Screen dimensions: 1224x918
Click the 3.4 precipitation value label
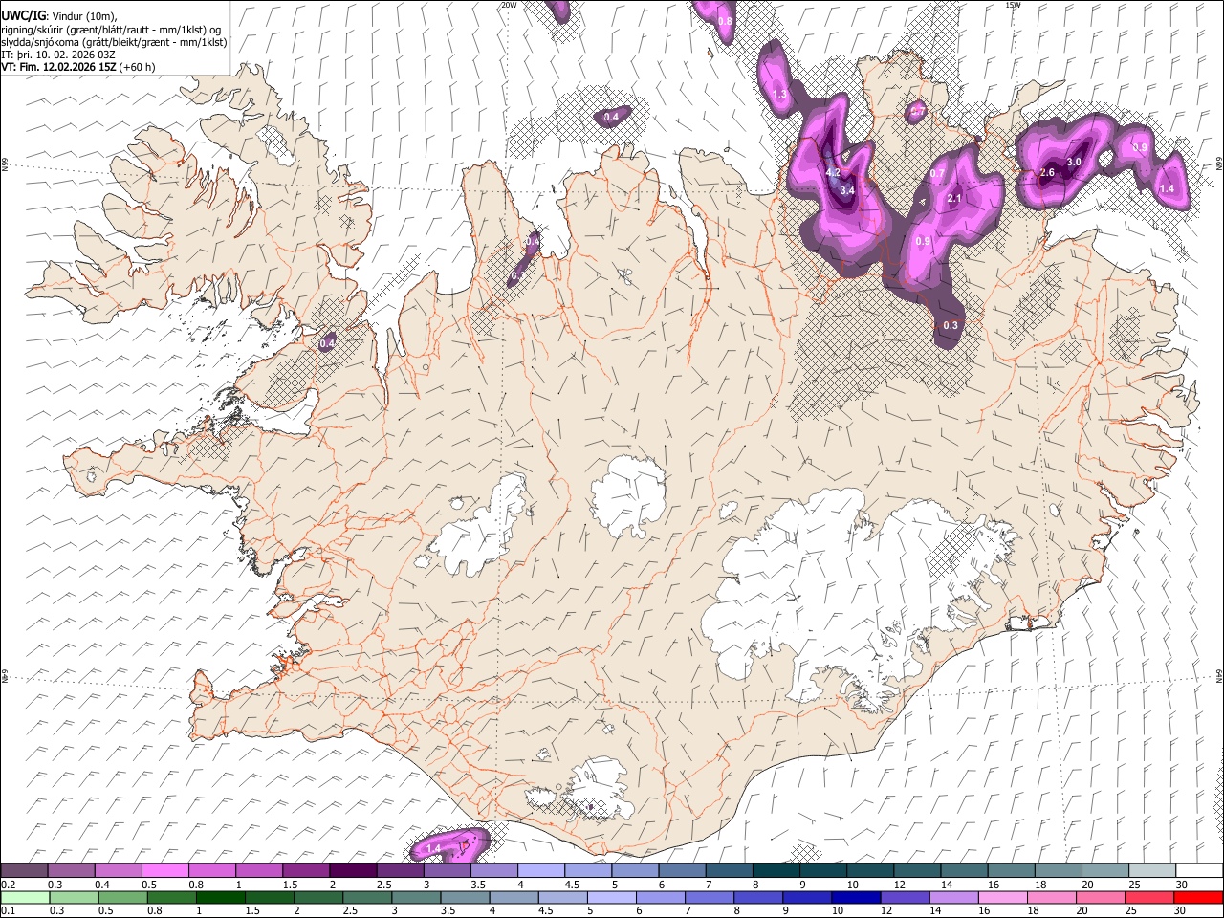tap(847, 190)
